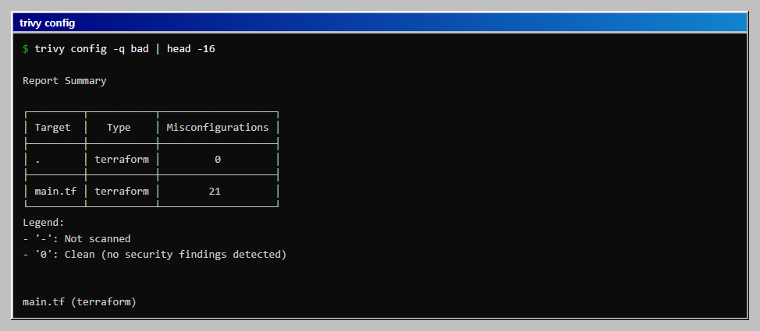Viewport: 760px width, 331px height.
Task: Click the 'Type' column header
Action: pyautogui.click(x=119, y=127)
